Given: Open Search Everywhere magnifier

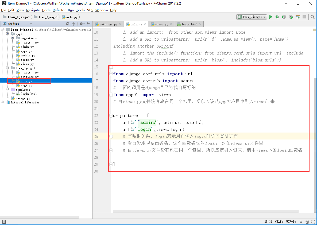Looking at the screenshot, I should click(x=312, y=17).
